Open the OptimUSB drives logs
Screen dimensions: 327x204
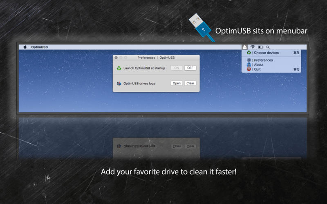click(177, 83)
